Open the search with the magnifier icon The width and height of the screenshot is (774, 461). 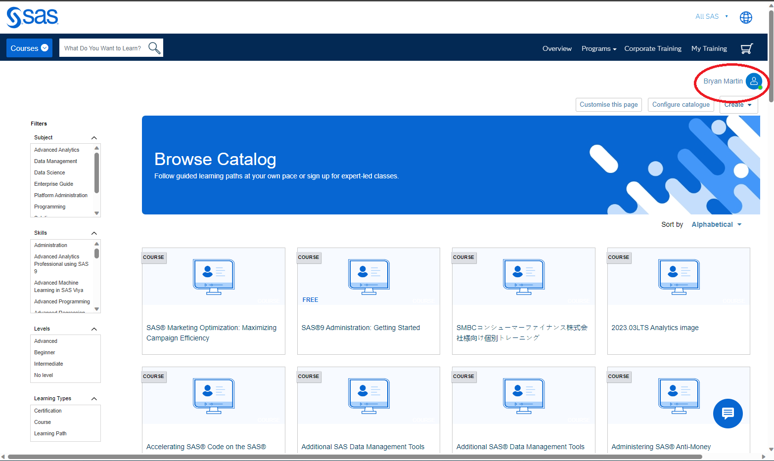[154, 47]
